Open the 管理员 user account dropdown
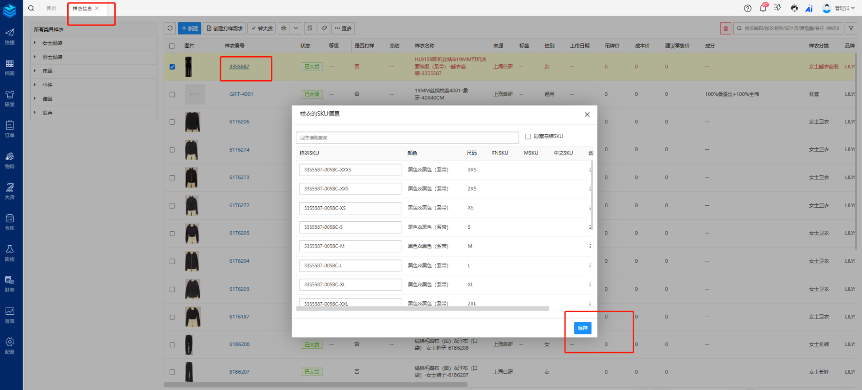 pyautogui.click(x=844, y=8)
